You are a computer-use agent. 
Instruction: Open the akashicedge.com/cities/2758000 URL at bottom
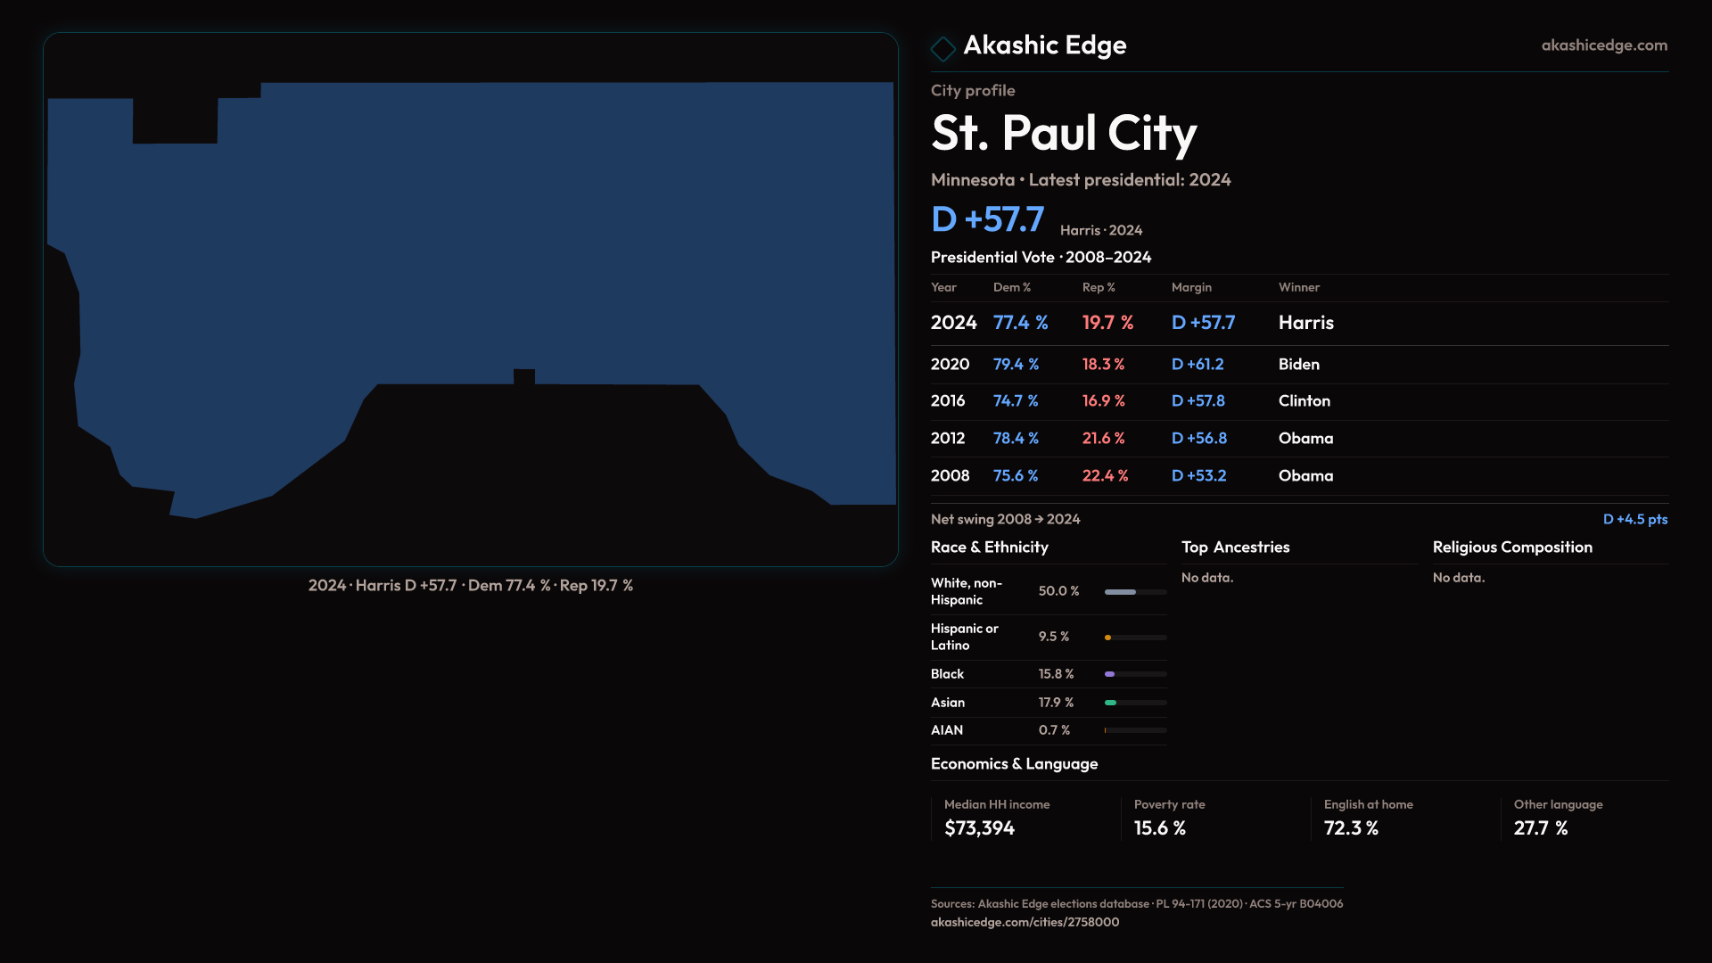tap(1025, 922)
